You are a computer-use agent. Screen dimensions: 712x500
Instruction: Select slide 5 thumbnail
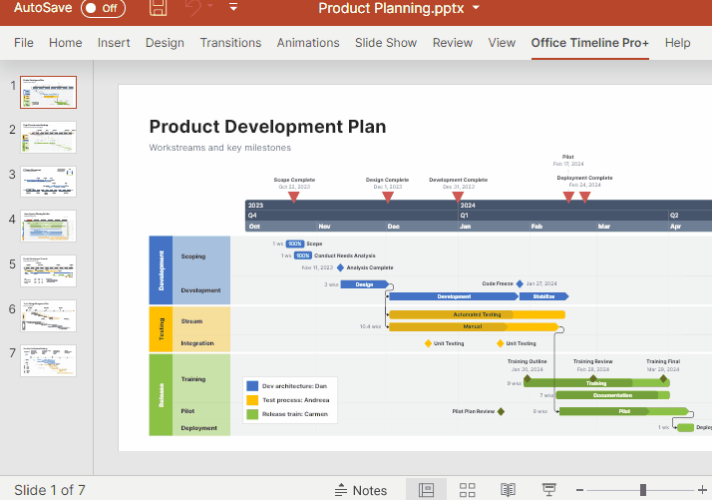49,270
